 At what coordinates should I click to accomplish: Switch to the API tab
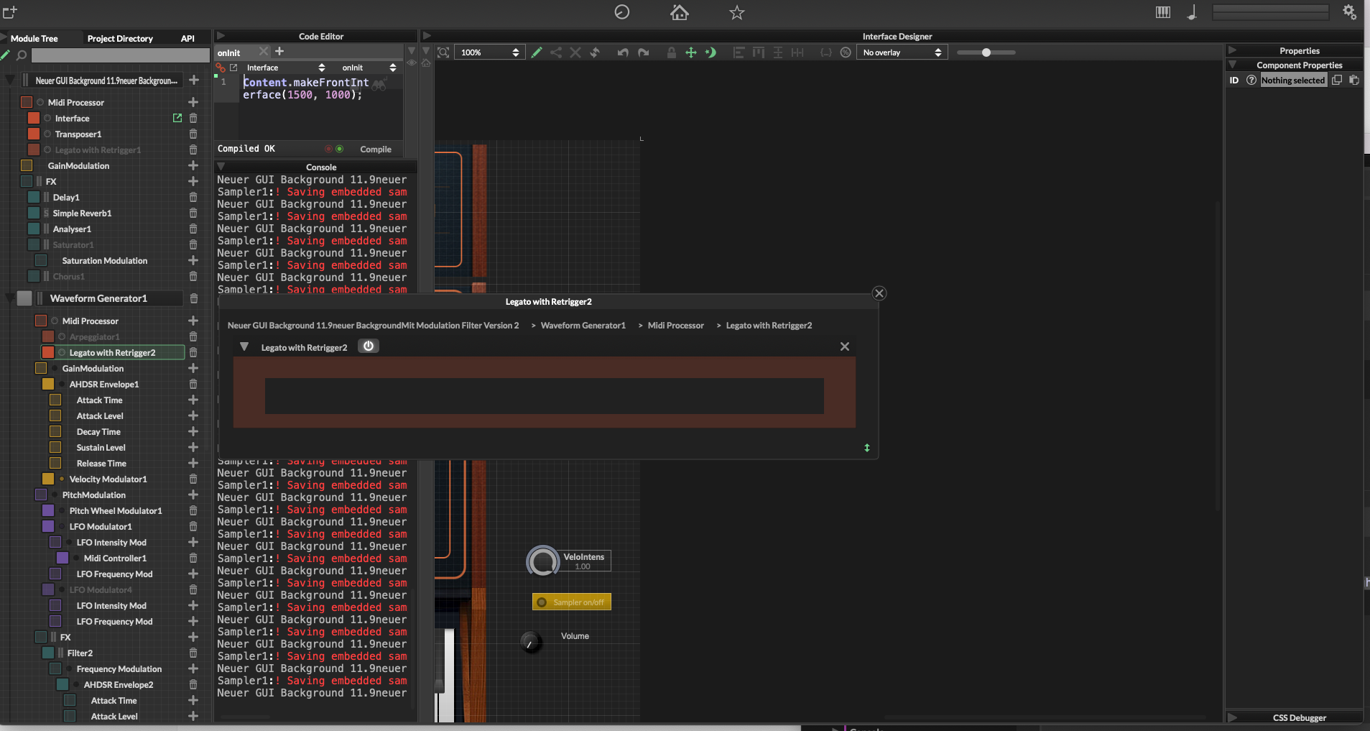[x=188, y=39]
